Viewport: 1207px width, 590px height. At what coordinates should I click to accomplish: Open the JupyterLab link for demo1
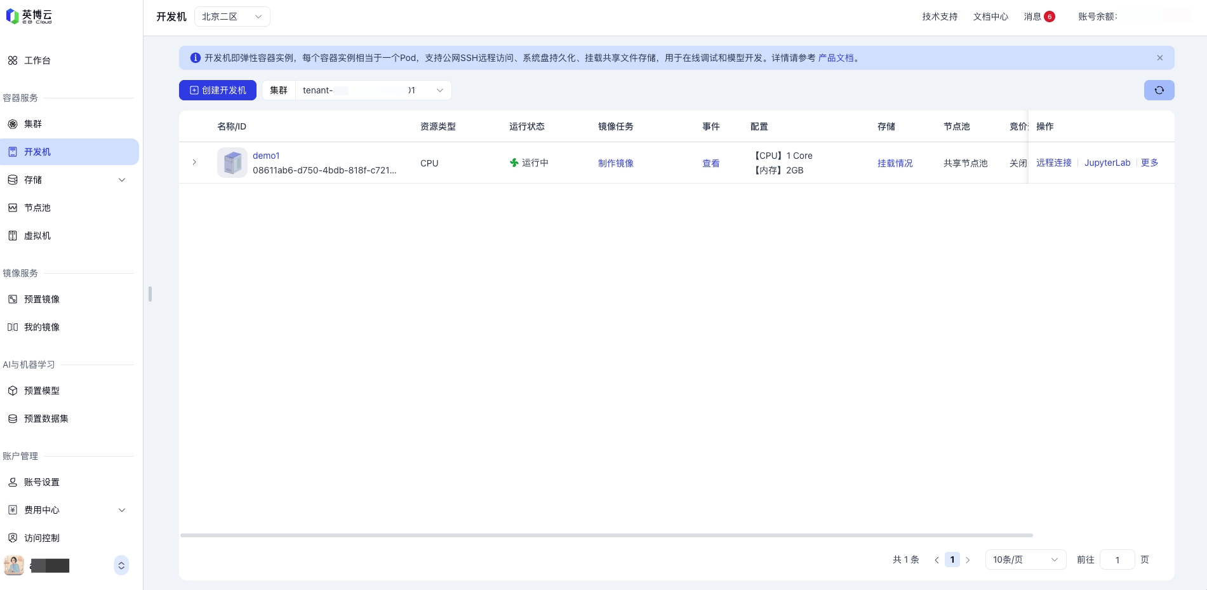click(x=1107, y=163)
